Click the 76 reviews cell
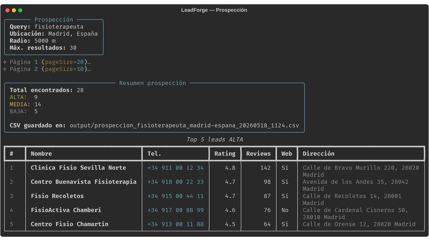 point(267,210)
